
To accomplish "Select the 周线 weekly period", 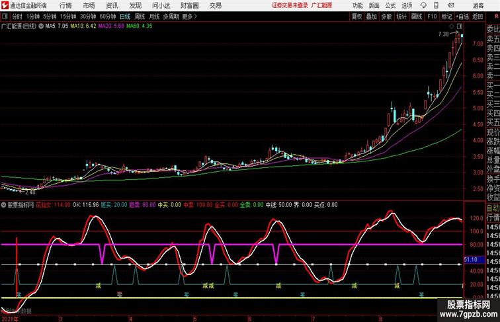I will tap(140, 17).
